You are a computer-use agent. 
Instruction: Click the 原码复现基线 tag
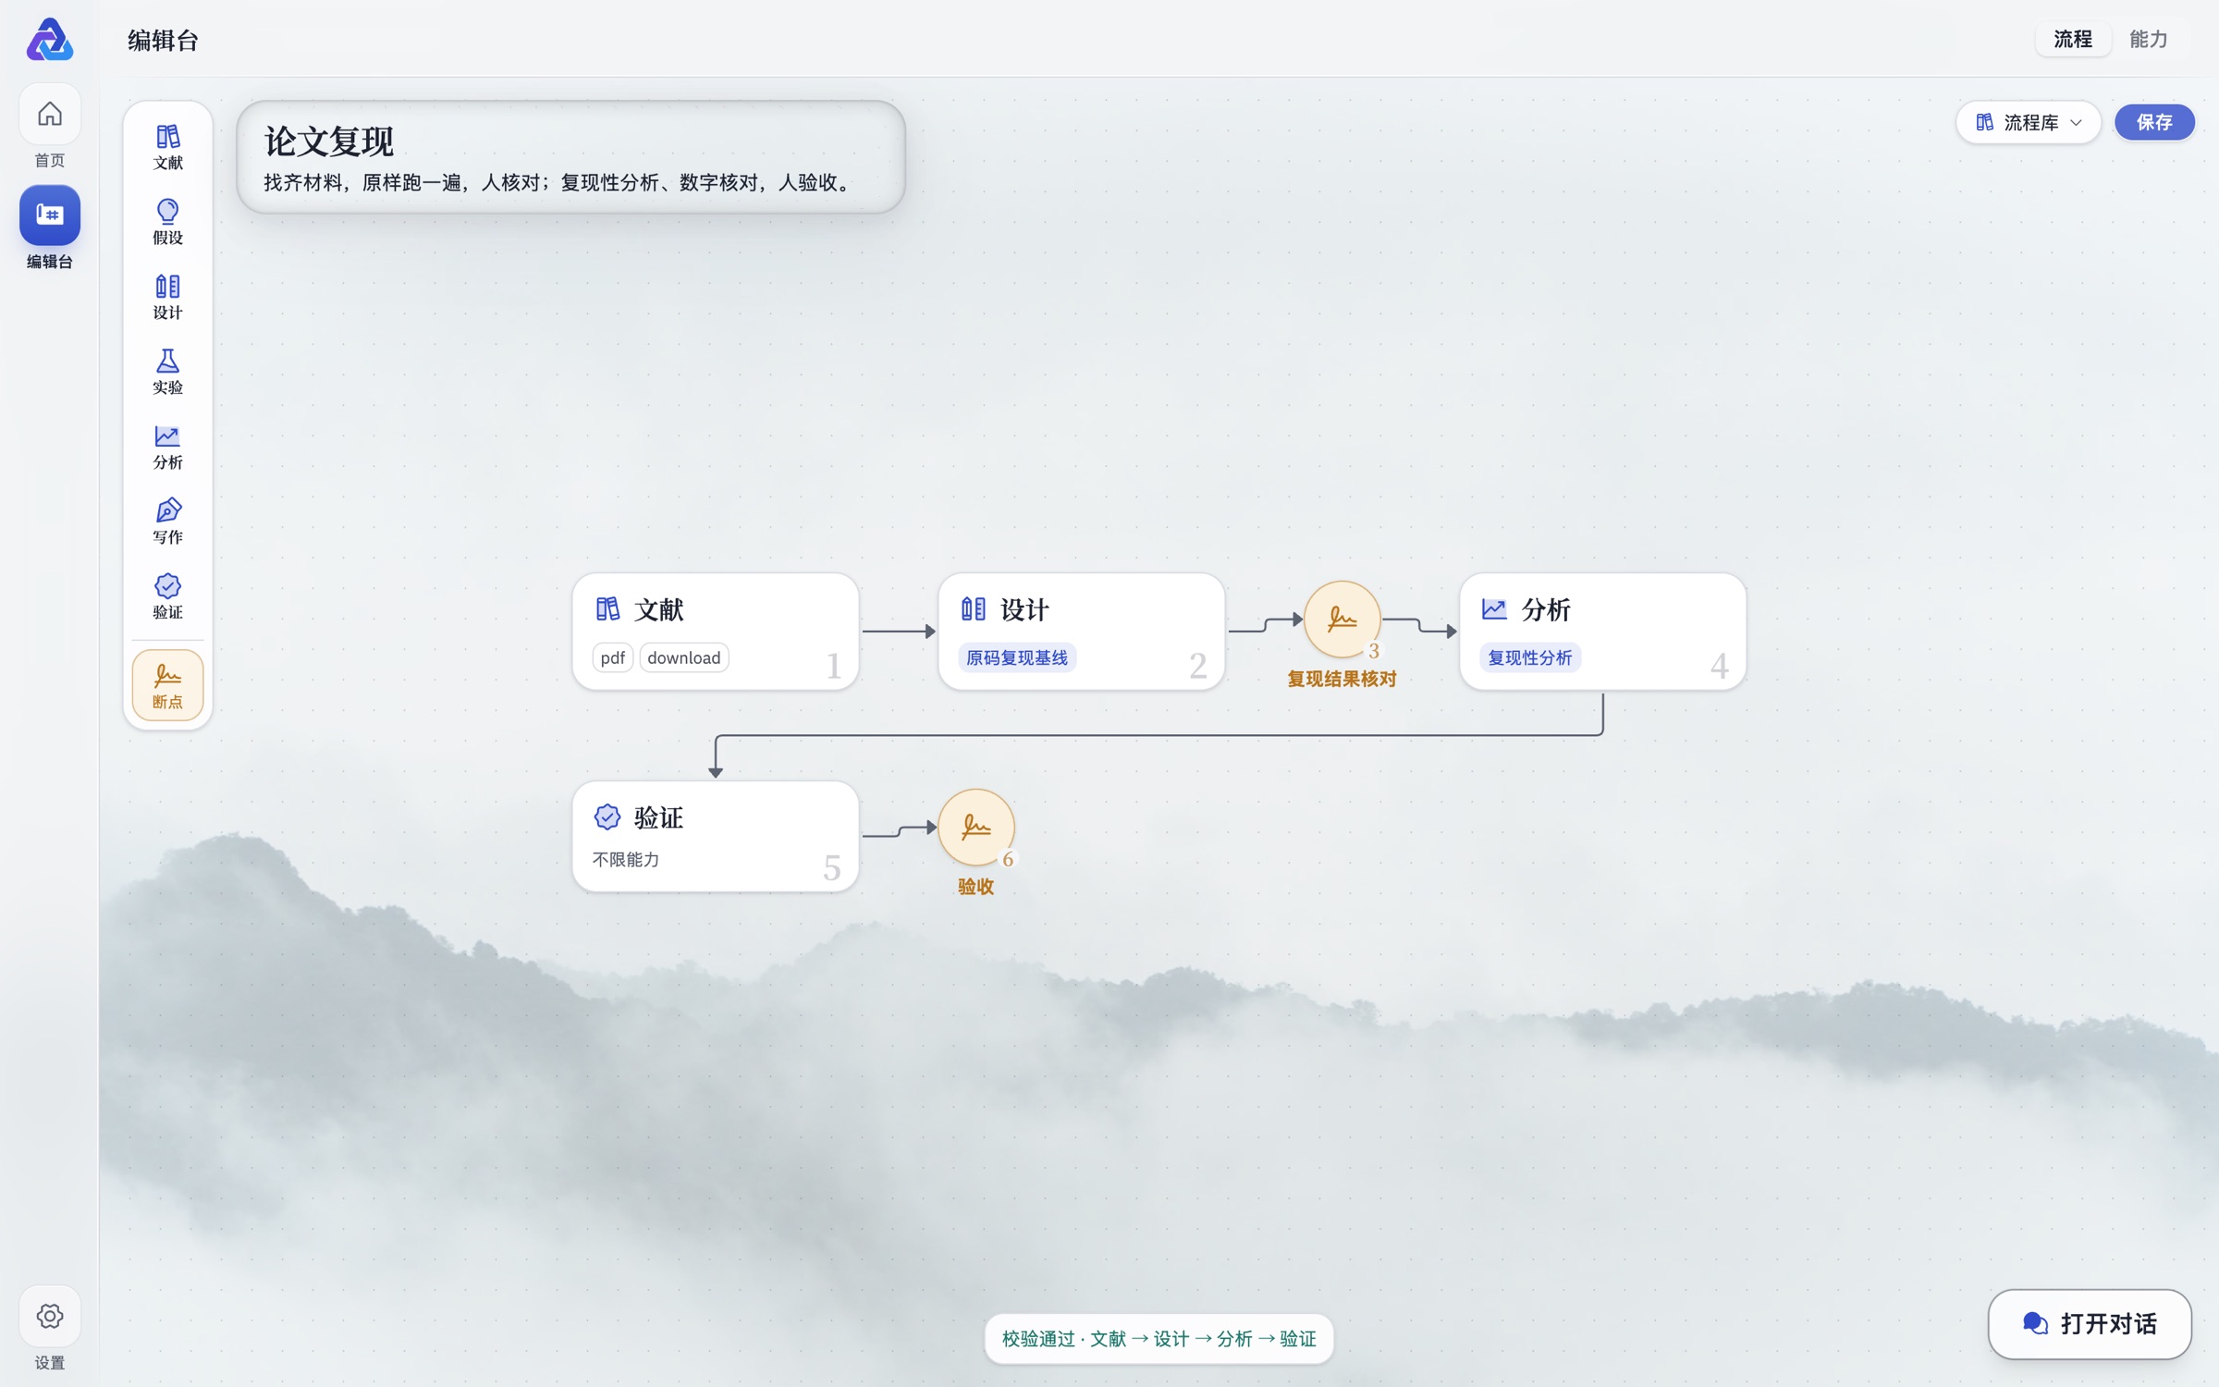pos(1017,657)
